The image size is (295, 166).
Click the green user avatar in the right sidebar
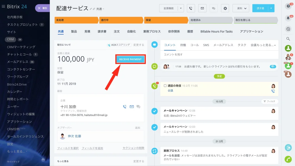(288, 48)
